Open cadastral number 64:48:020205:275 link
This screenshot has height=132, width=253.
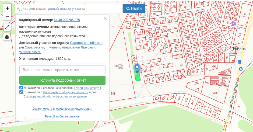tap(67, 20)
